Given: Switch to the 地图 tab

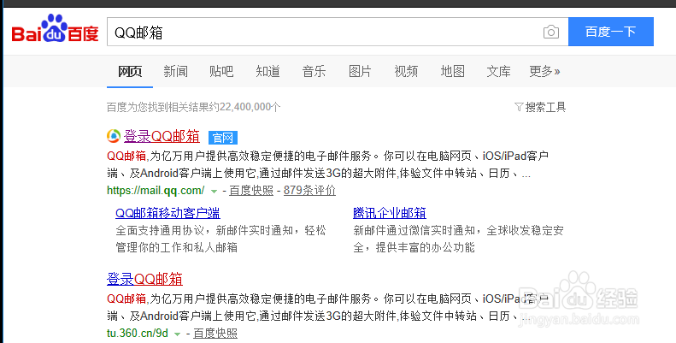Looking at the screenshot, I should point(453,71).
